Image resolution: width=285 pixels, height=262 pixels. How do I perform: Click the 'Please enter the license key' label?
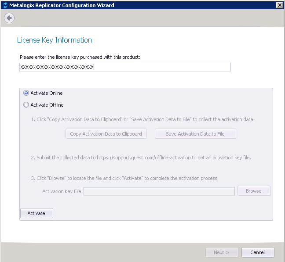click(x=80, y=57)
